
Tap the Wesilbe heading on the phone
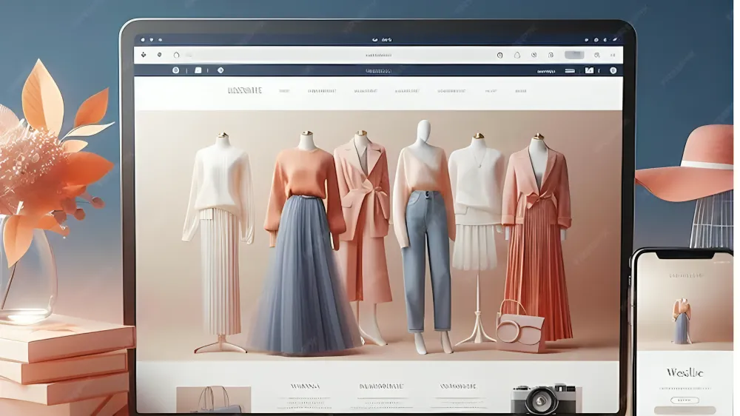coord(684,372)
